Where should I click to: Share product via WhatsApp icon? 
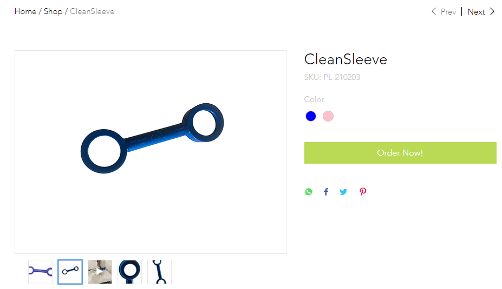[308, 192]
